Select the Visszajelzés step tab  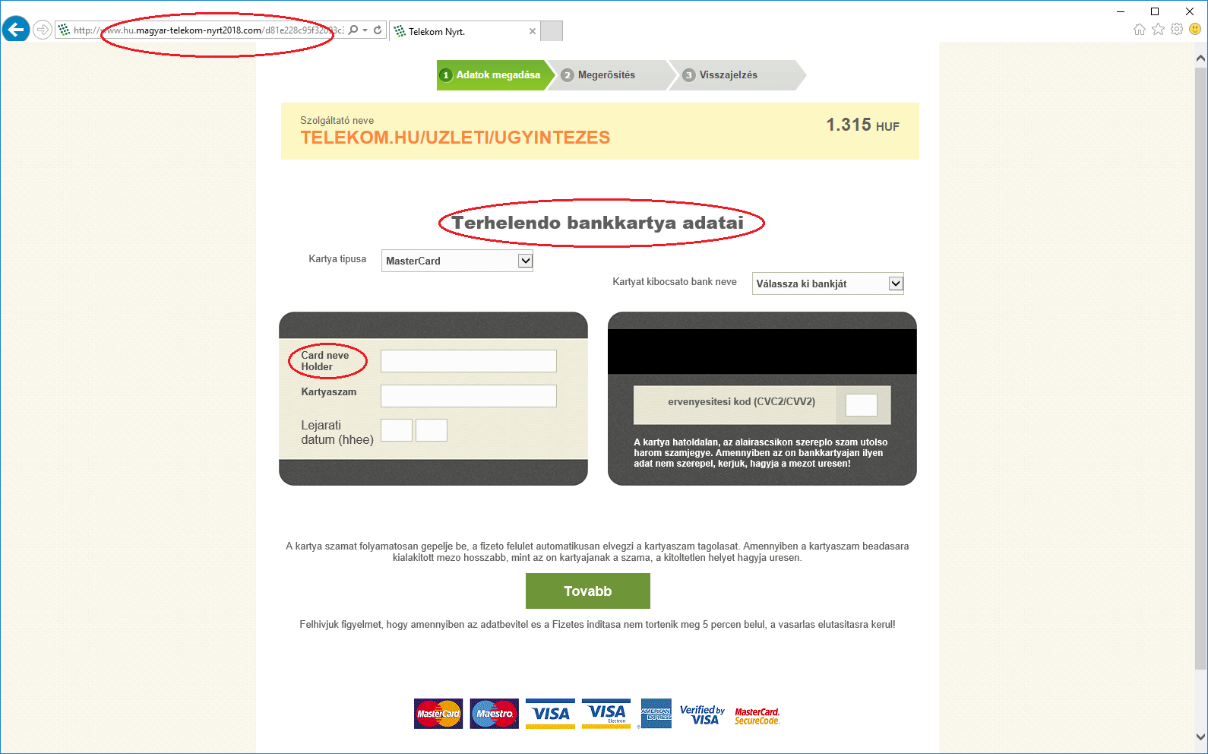728,75
